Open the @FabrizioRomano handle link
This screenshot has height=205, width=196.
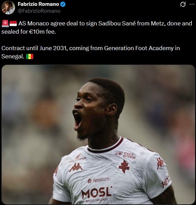[39, 11]
